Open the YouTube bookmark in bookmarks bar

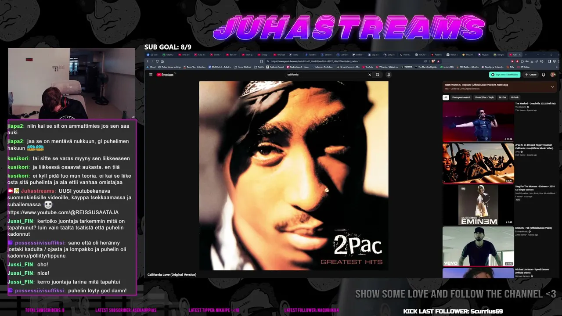(368, 67)
